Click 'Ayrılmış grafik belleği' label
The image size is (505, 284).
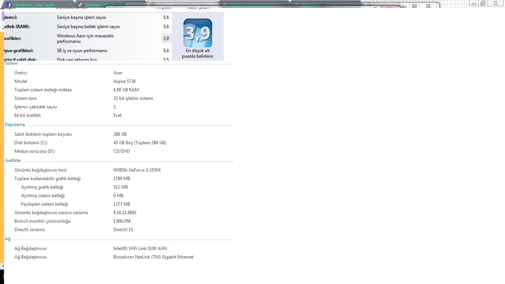tap(42, 187)
